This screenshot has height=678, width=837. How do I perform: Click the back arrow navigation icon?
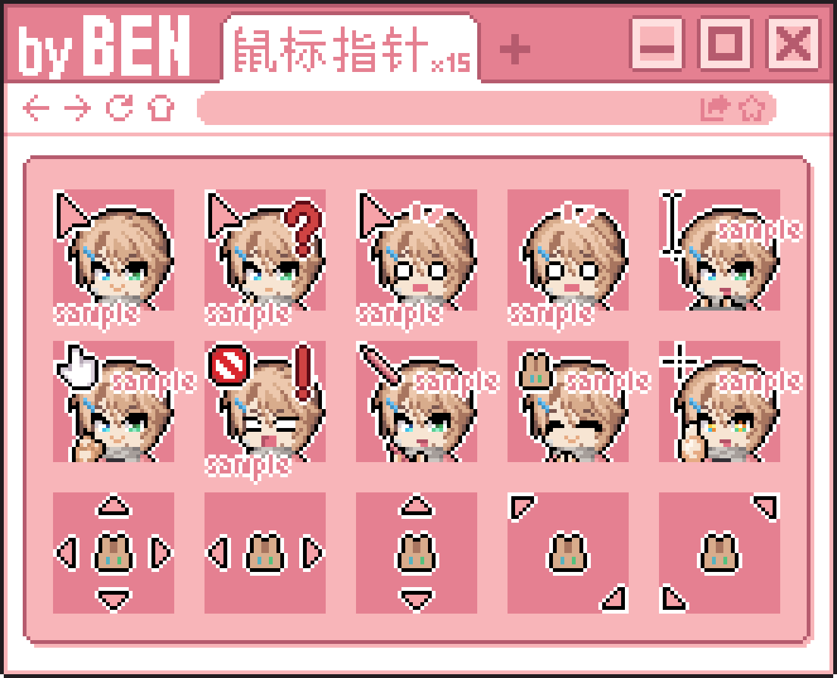pyautogui.click(x=36, y=109)
